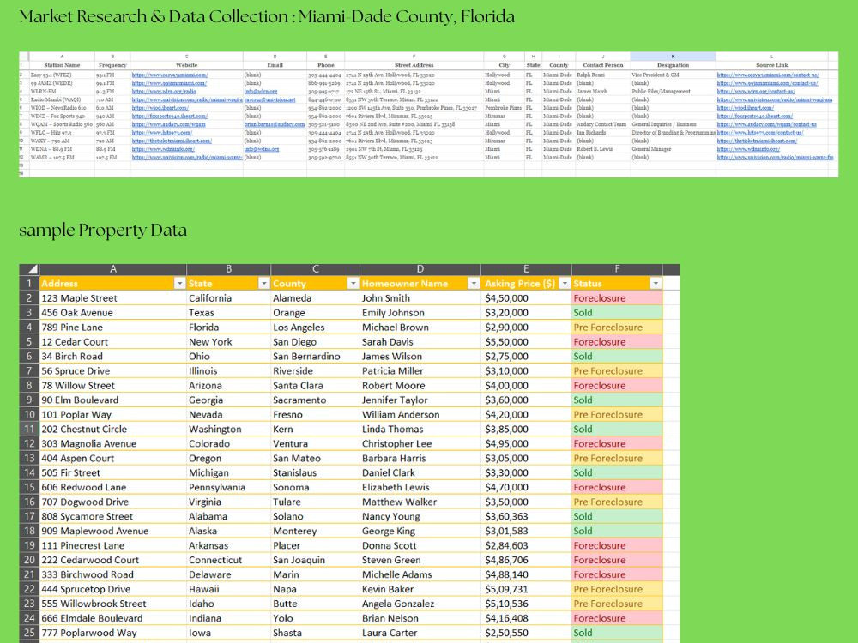Open the audacy.com/wqam website link
Image resolution: width=858 pixels, height=643 pixels.
(168, 124)
